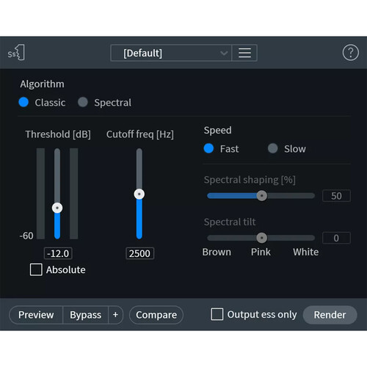
Task: Click the plus button next to Bypass
Action: tap(115, 315)
